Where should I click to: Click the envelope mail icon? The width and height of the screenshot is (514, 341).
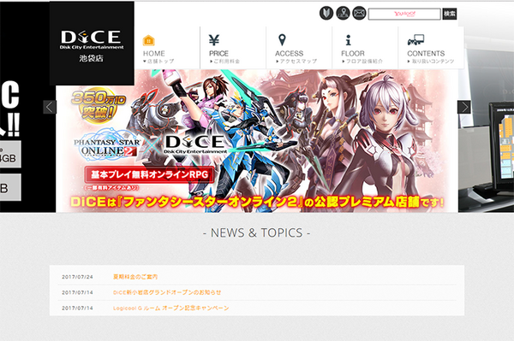click(359, 14)
